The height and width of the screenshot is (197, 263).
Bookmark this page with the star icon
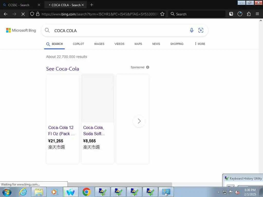[162, 14]
